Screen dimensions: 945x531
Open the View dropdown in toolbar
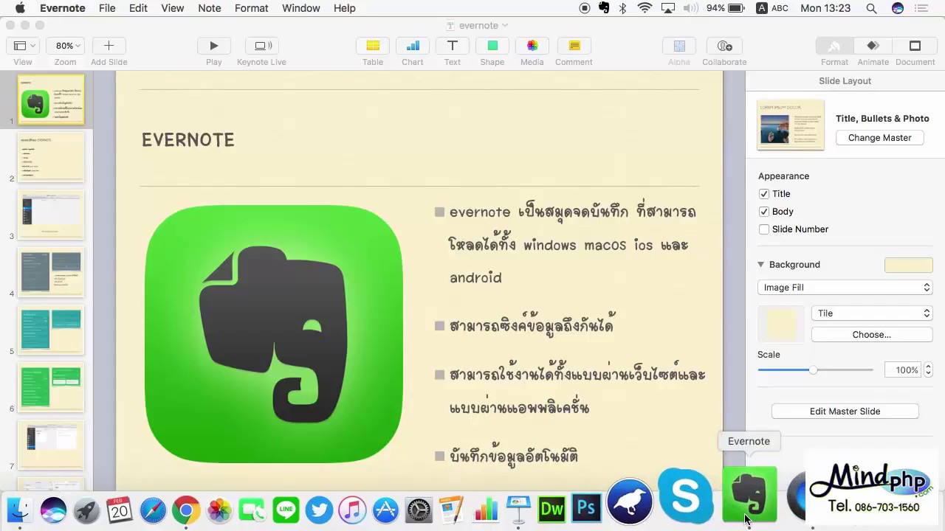(23, 46)
